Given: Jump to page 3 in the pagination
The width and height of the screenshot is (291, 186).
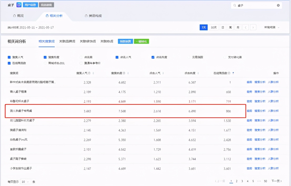Looking at the screenshot, I should (x=242, y=181).
